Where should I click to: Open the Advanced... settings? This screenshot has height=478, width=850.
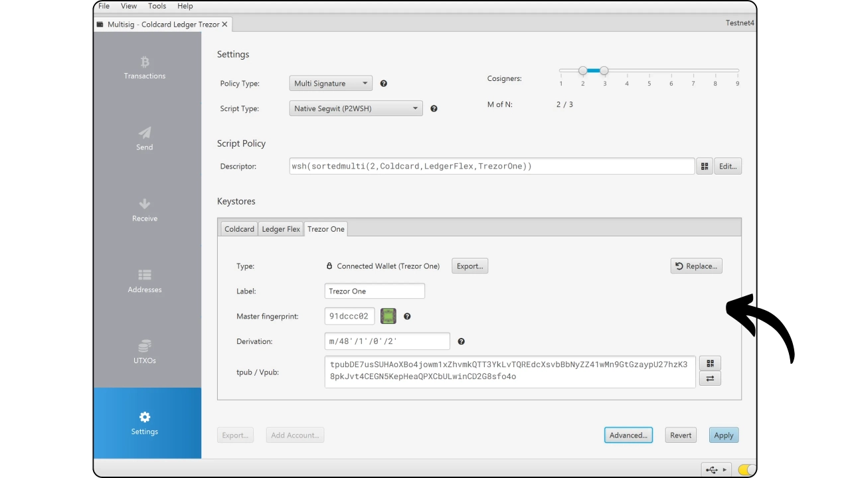628,436
